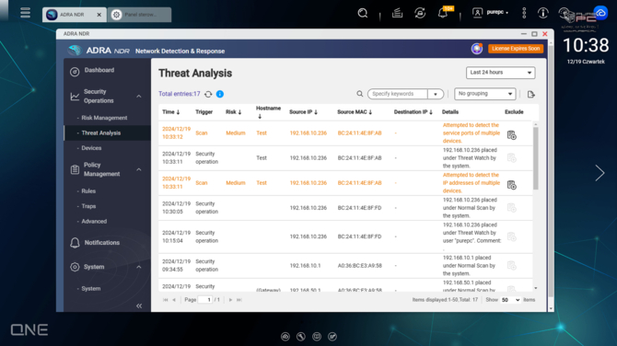Viewport: 617px width, 346px height.
Task: Sort the table by Source IP column
Action: pos(303,112)
